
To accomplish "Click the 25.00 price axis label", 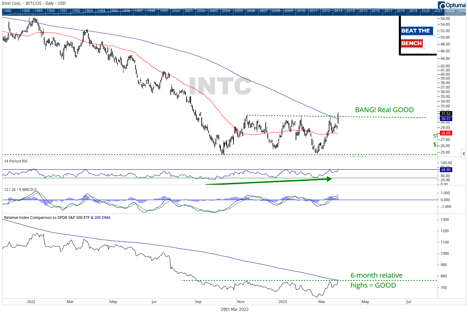I will click(x=445, y=152).
